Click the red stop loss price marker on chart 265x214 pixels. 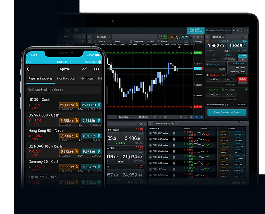point(198,107)
